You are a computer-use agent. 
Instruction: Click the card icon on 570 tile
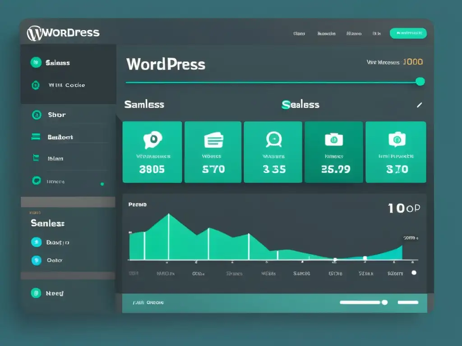[213, 140]
